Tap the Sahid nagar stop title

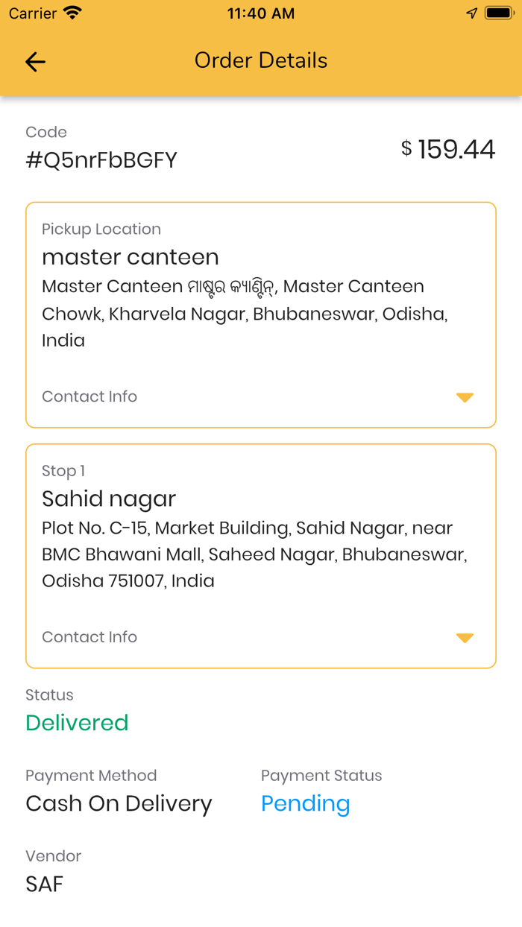(x=109, y=499)
